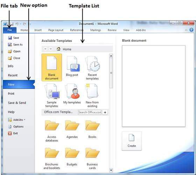Open the Agendas template folder

72,129
